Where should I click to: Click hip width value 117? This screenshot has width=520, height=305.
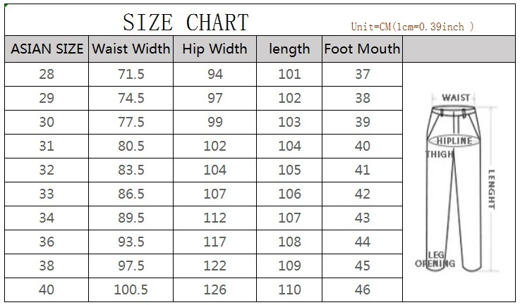pyautogui.click(x=215, y=242)
